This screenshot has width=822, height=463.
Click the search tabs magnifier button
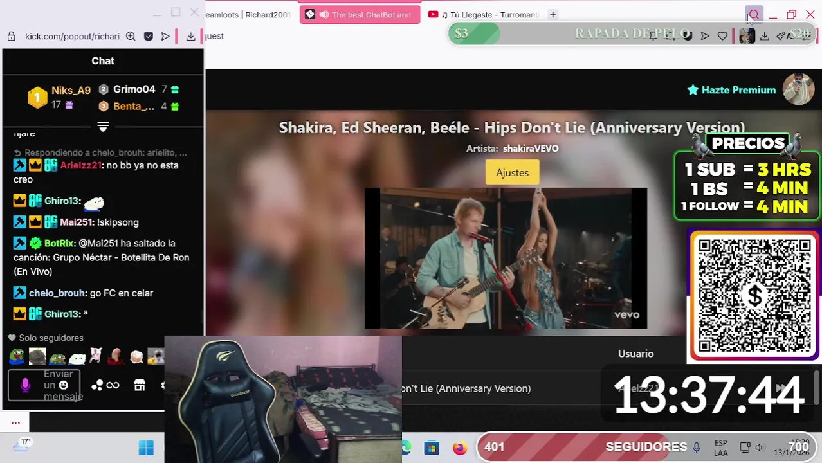click(754, 15)
